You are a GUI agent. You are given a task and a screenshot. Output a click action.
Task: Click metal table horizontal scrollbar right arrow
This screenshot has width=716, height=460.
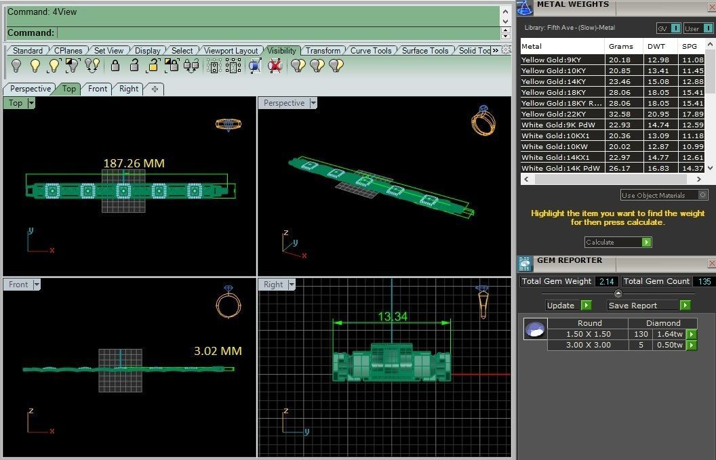tap(699, 180)
